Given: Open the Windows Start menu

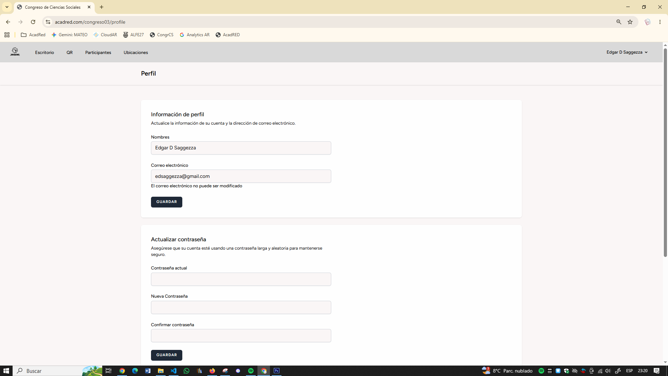Looking at the screenshot, I should click(6, 371).
